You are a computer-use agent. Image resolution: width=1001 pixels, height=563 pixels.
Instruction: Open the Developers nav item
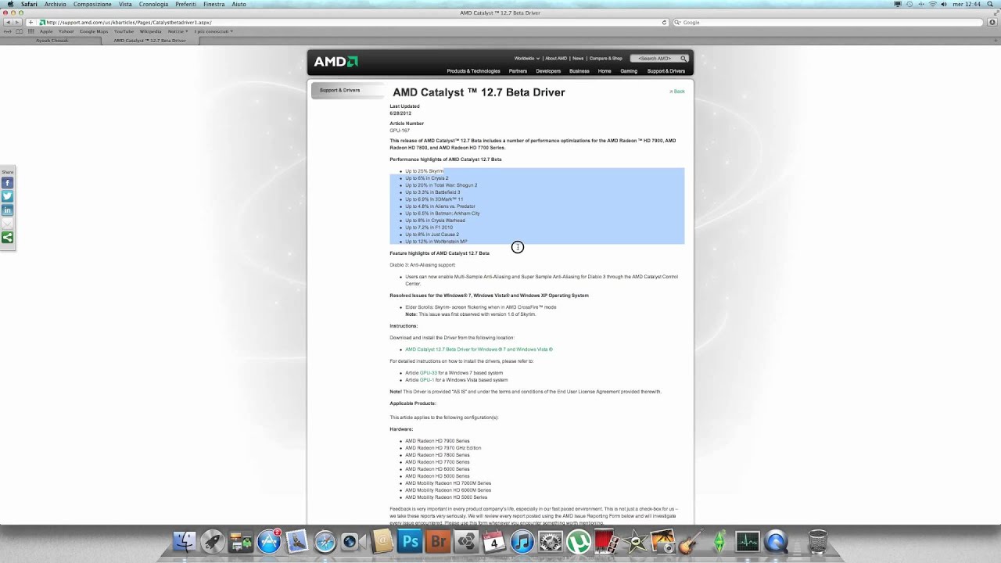pos(548,71)
